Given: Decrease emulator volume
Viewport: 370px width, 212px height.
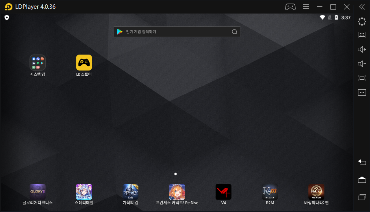Looking at the screenshot, I should 362,64.
